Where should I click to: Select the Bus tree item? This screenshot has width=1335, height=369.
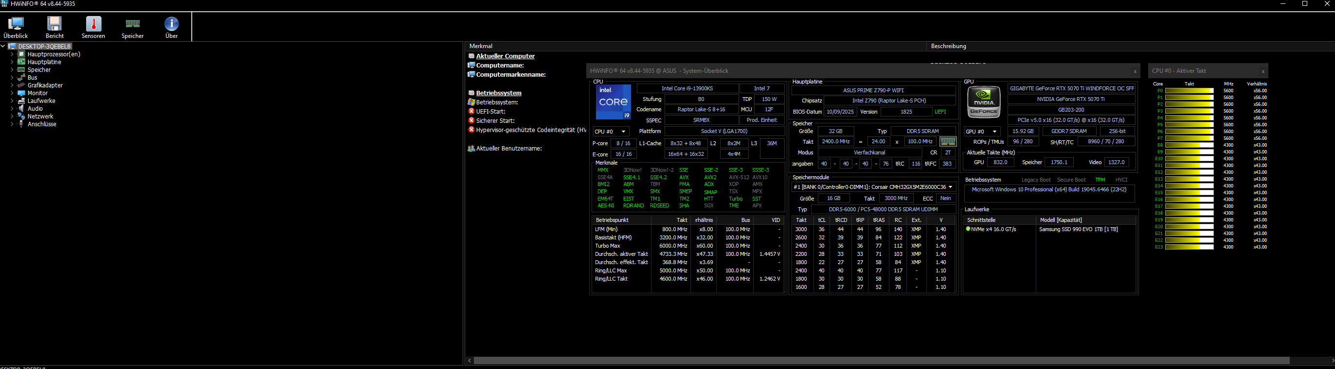tap(32, 77)
